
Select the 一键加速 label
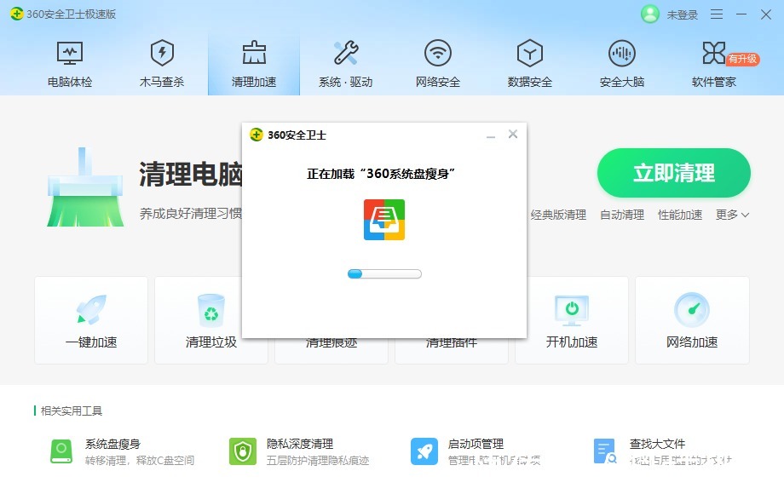91,342
